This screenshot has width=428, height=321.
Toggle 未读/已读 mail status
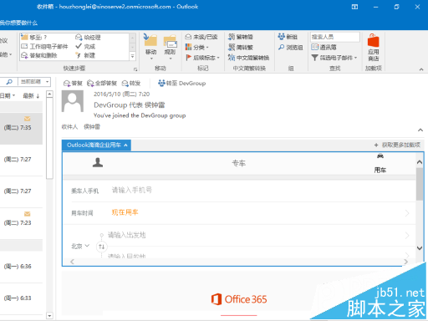[x=201, y=37]
